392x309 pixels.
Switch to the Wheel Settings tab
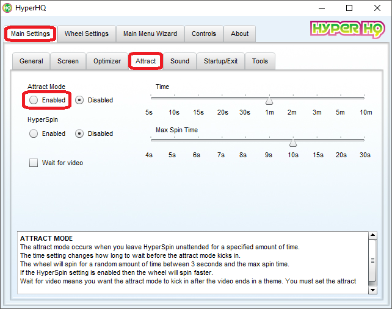(x=87, y=34)
